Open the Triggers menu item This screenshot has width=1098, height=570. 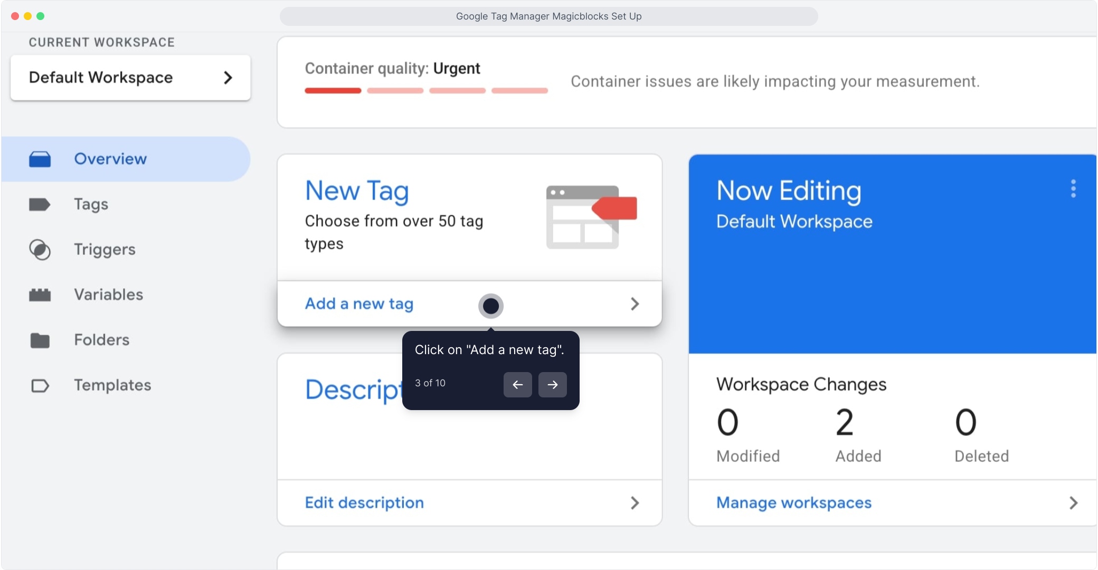pos(105,250)
